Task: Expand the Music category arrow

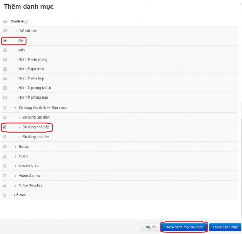Action: point(16,156)
